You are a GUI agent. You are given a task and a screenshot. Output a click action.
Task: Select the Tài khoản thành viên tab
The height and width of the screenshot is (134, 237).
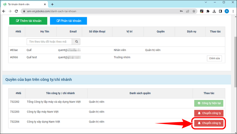click(22, 4)
